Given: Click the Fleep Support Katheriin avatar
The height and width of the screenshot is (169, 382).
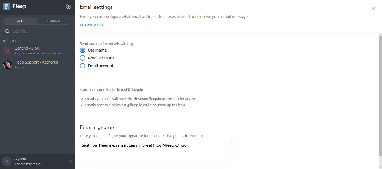Looking at the screenshot, I should tap(7, 65).
